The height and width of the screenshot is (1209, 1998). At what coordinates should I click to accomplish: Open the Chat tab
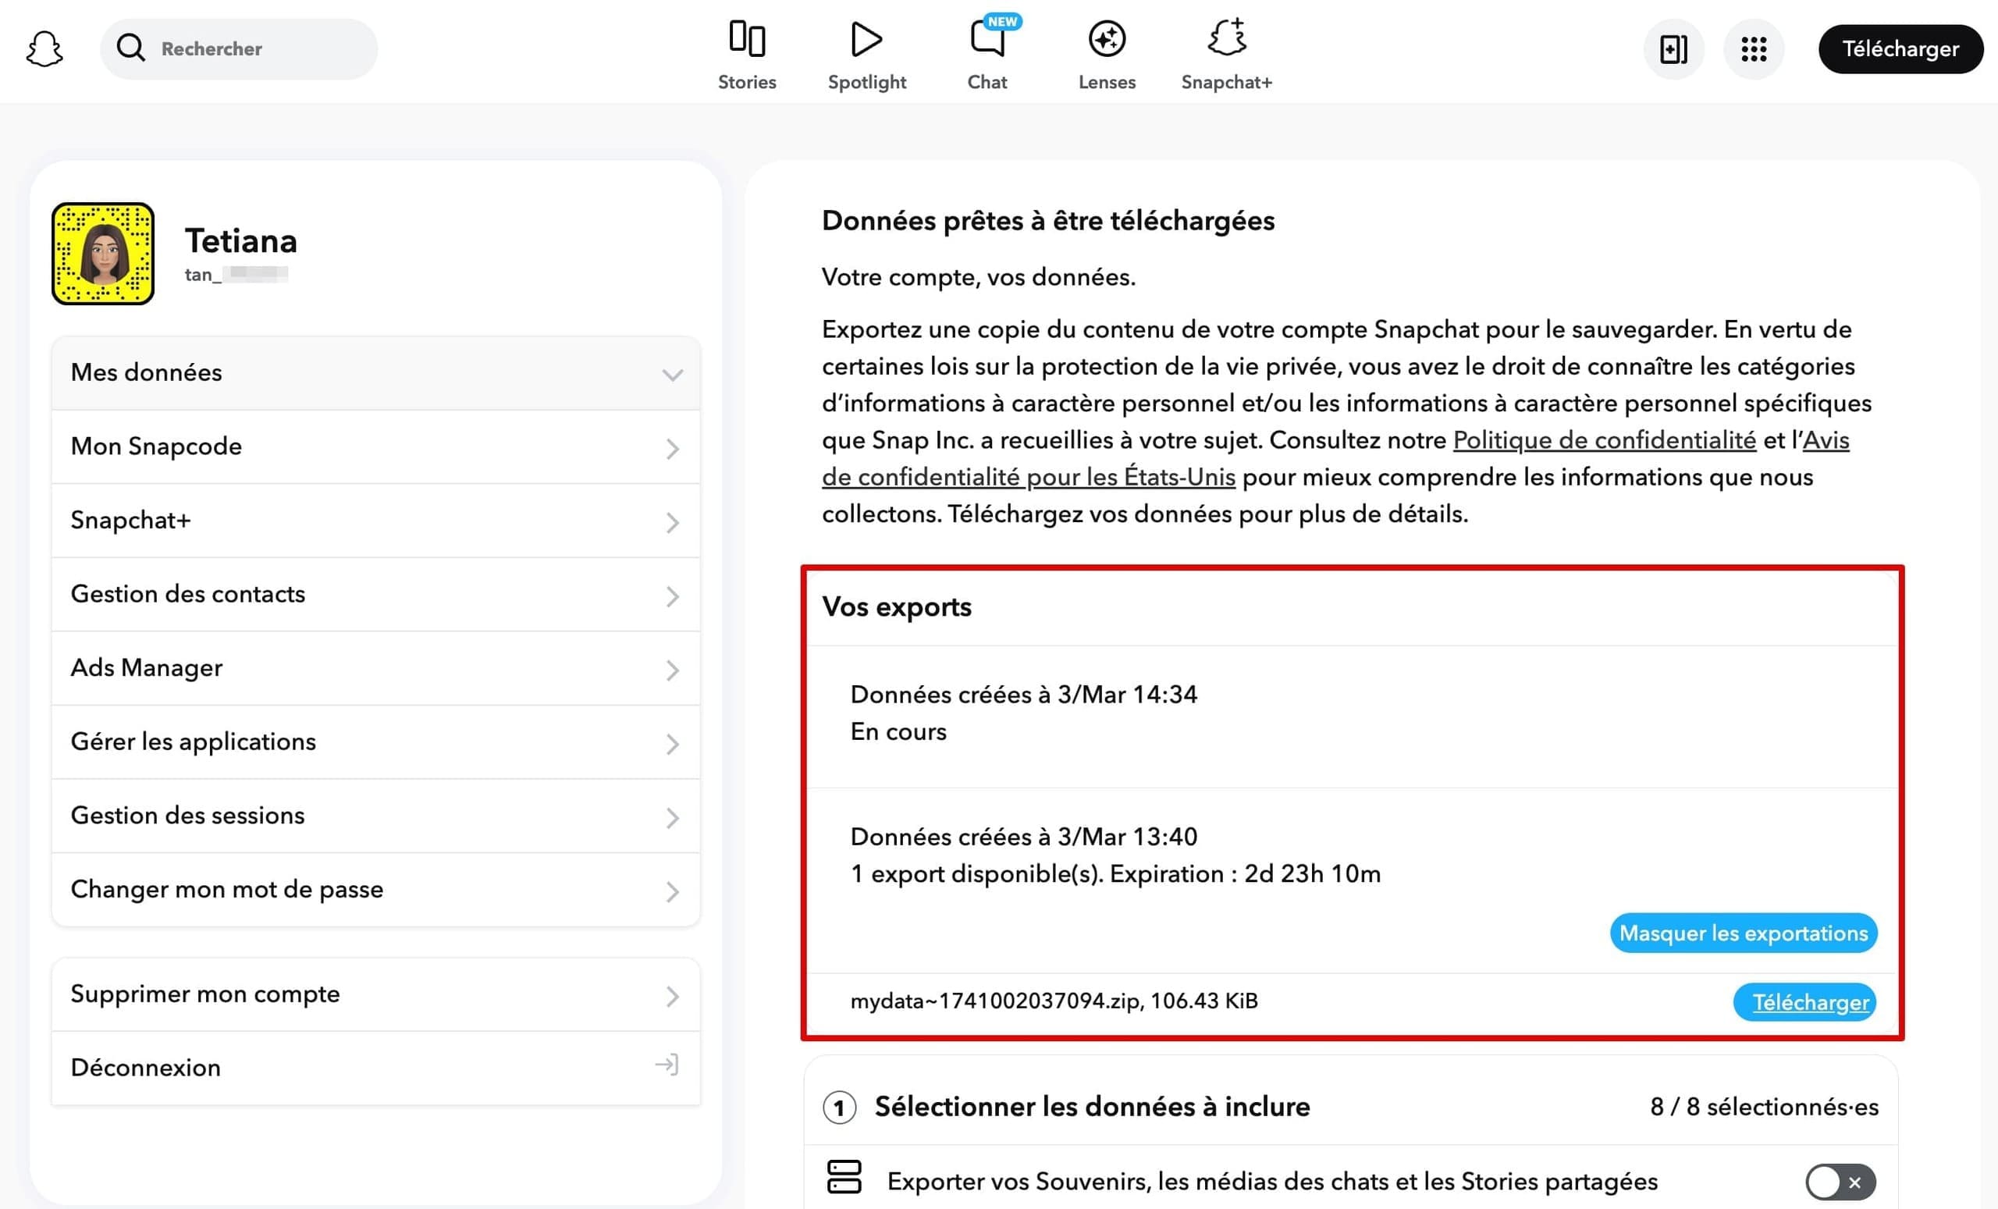click(x=987, y=55)
